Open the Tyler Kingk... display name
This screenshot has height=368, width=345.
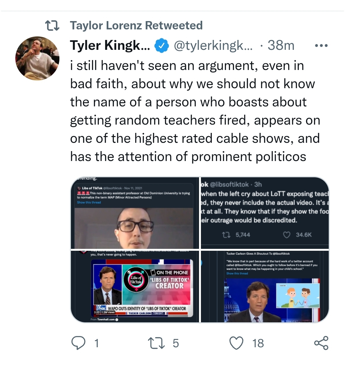click(x=110, y=45)
